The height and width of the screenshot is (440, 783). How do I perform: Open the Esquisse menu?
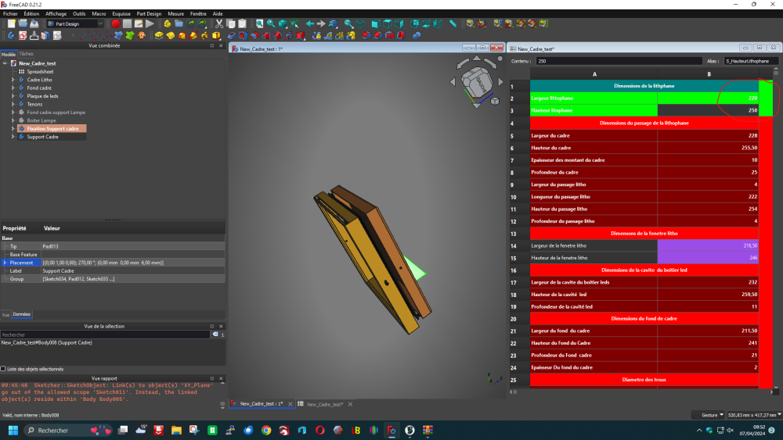(x=121, y=14)
